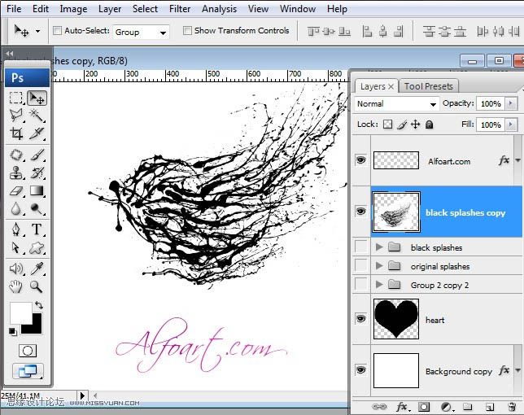
Task: Hide the heart layer visibility eye
Action: 360,320
